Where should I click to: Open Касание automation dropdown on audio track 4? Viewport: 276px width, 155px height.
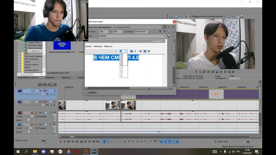tap(51, 128)
